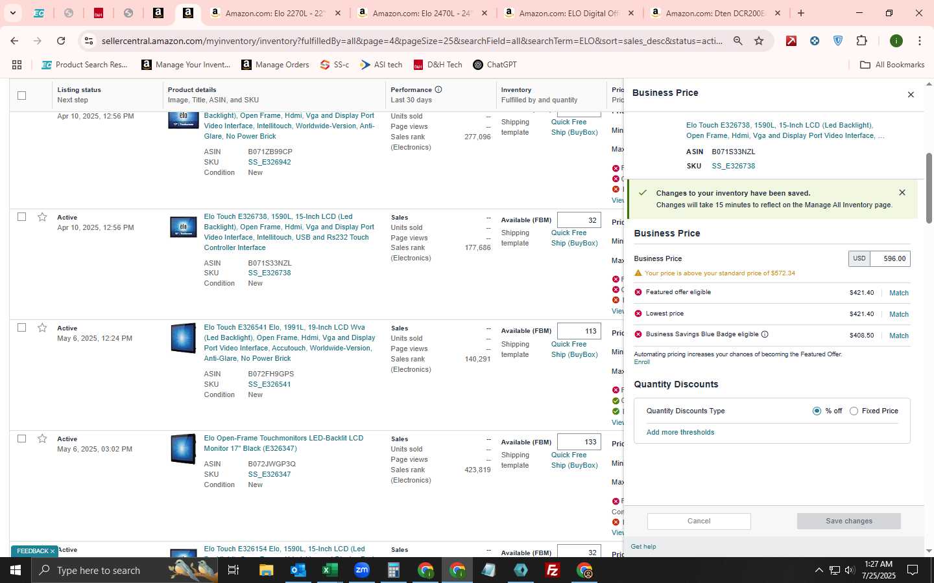Reload the Seller Central page
This screenshot has height=583, width=934.
point(61,41)
